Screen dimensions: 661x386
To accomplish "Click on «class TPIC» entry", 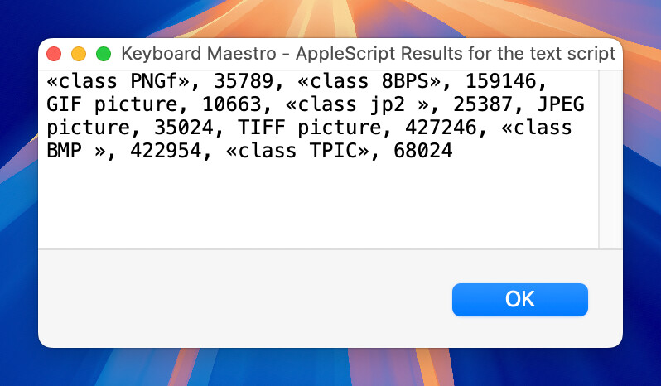I will (297, 151).
